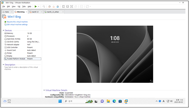Select the Printer device row
Image resolution: width=189 pixels, height=108 pixels.
click(x=22, y=53)
